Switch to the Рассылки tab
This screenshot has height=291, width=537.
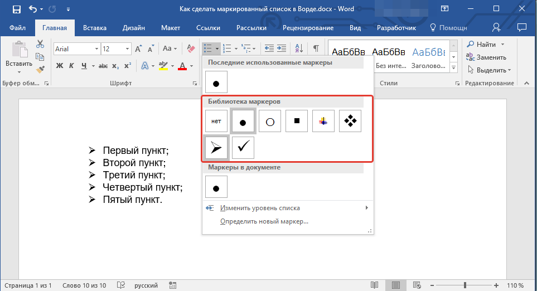pos(251,28)
